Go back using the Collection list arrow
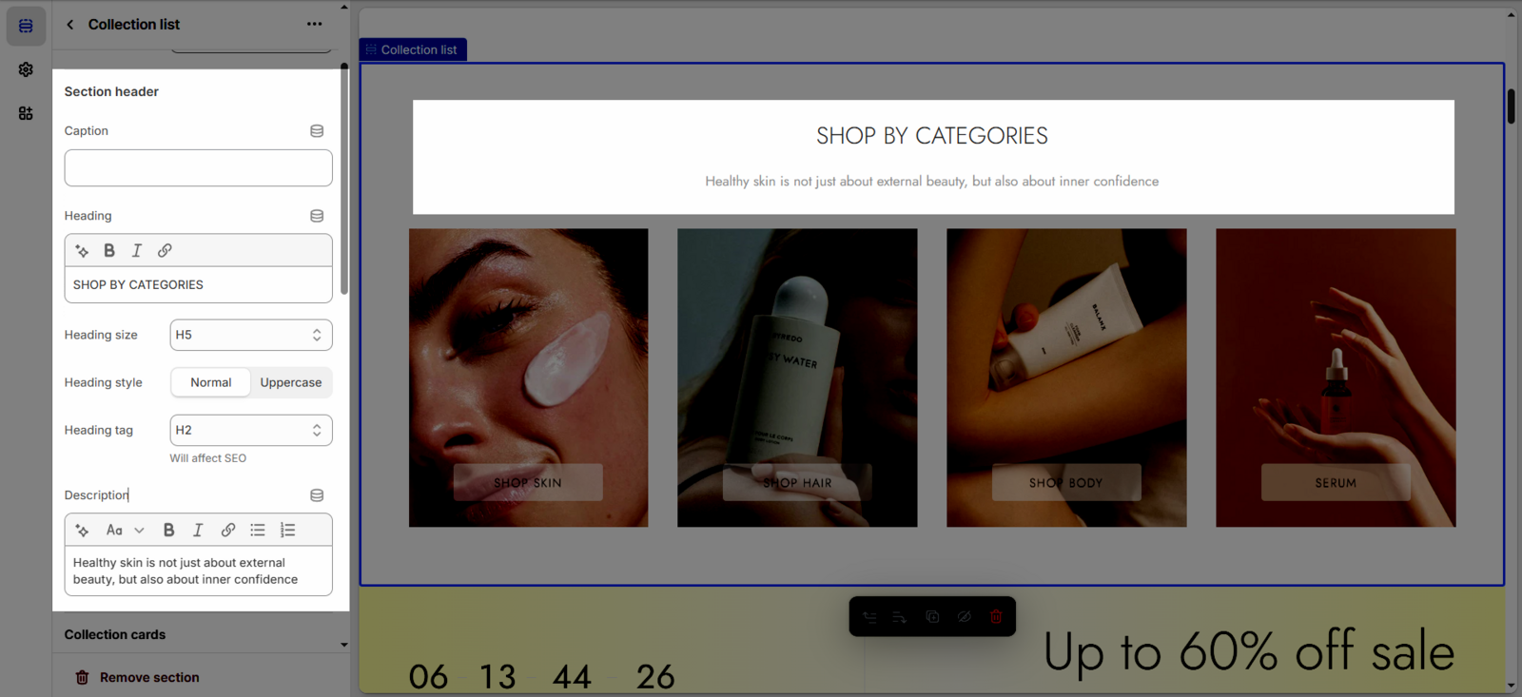The height and width of the screenshot is (697, 1522). click(x=70, y=25)
